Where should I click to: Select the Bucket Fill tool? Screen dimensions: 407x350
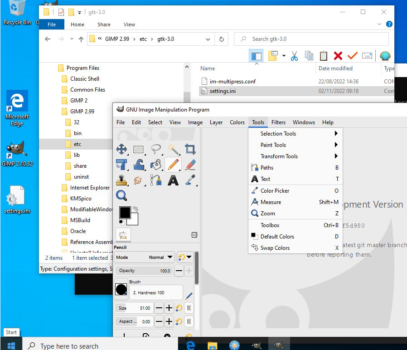(156, 165)
